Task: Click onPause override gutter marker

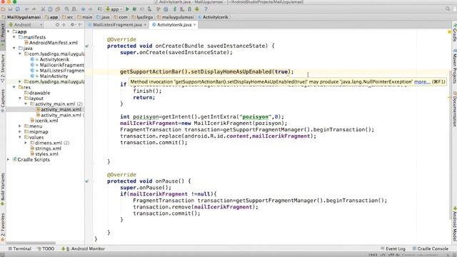Action: pos(87,181)
